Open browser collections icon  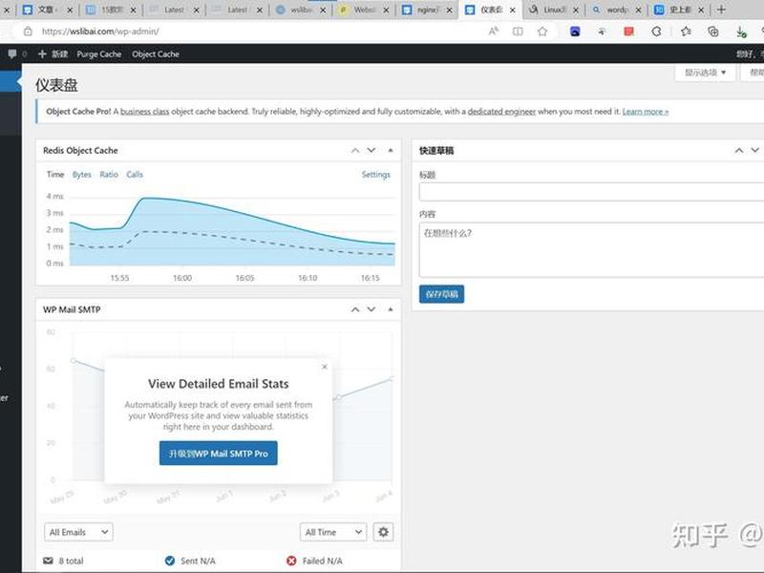712,32
